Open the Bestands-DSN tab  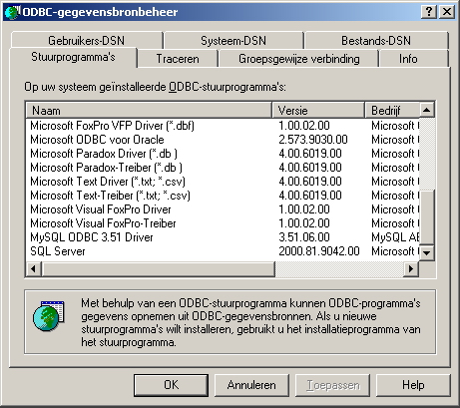point(376,41)
